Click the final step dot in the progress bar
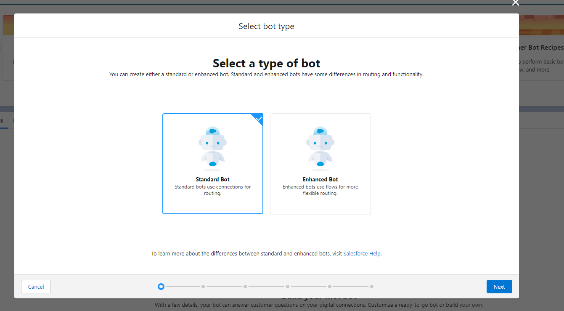Viewport: 564px width, 311px height. pyautogui.click(x=372, y=287)
